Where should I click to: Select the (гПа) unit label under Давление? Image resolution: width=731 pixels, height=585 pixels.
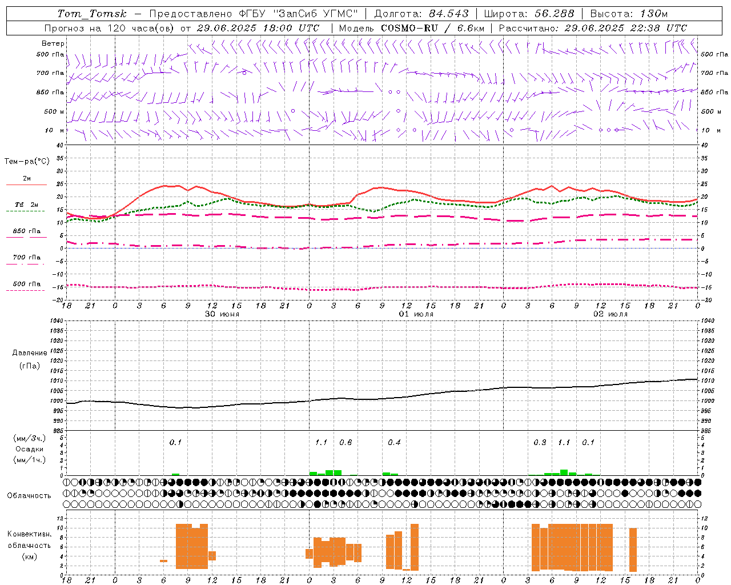click(30, 366)
